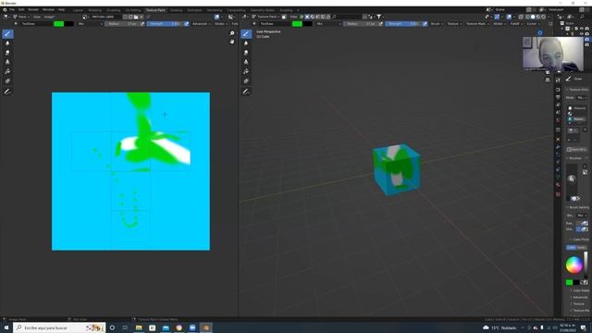Open the Texture properties tab
592x333 pixels.
(558, 194)
